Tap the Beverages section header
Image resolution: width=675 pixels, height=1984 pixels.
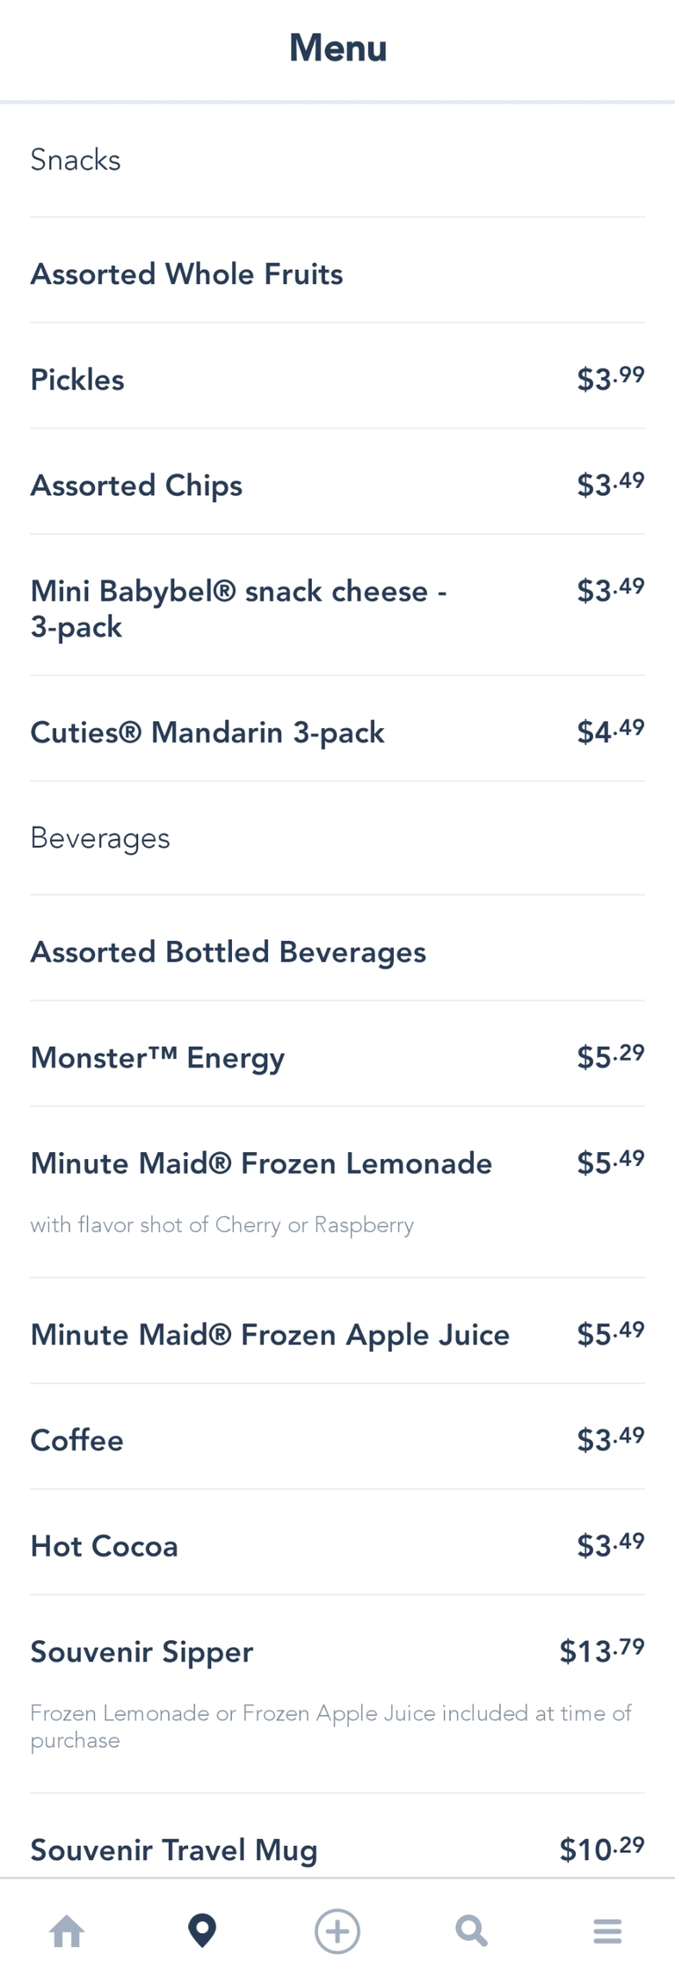[x=100, y=838]
